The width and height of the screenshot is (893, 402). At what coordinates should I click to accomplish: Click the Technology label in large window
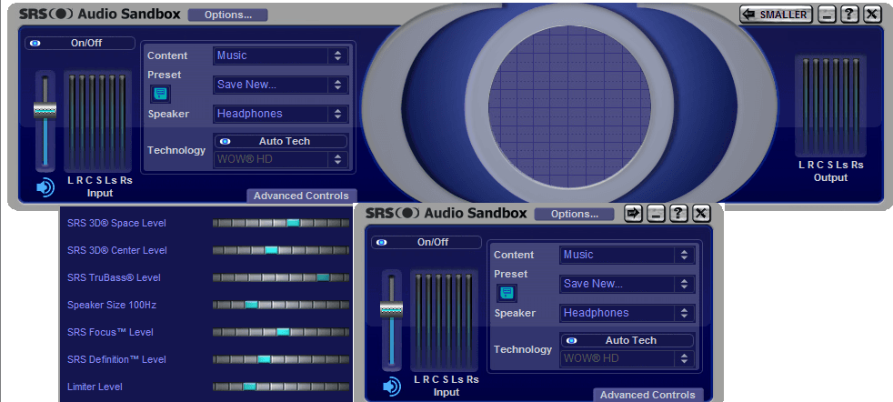pos(176,150)
